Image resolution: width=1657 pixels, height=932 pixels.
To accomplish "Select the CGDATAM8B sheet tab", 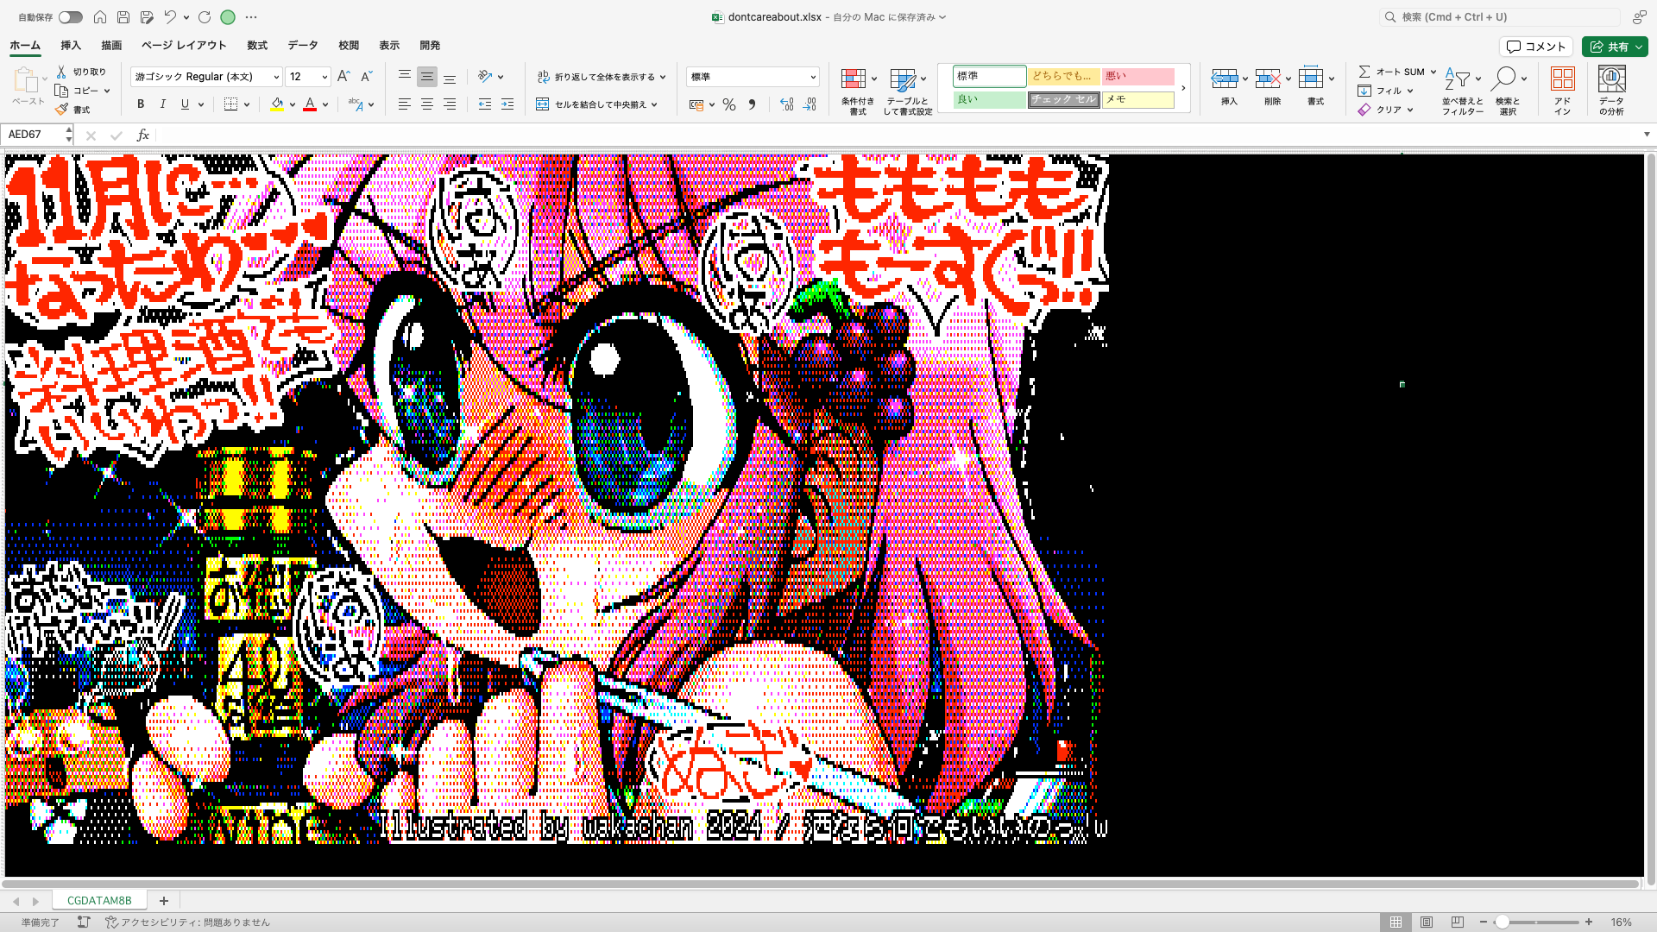I will click(99, 901).
